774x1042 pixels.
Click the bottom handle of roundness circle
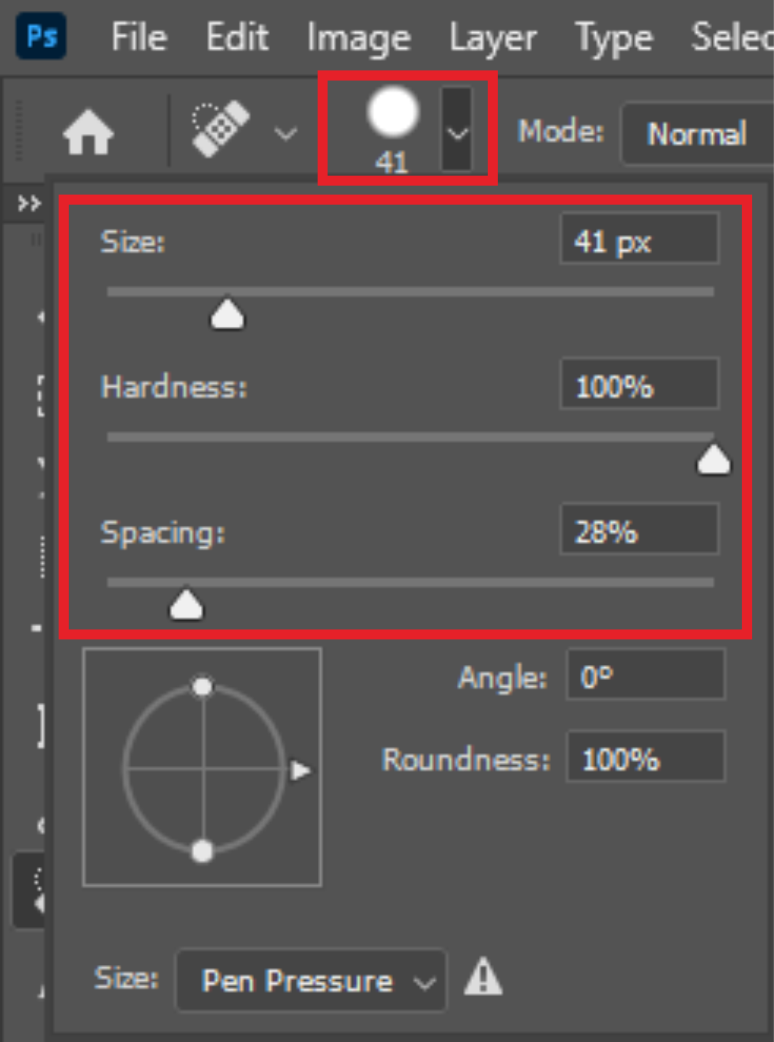click(203, 851)
